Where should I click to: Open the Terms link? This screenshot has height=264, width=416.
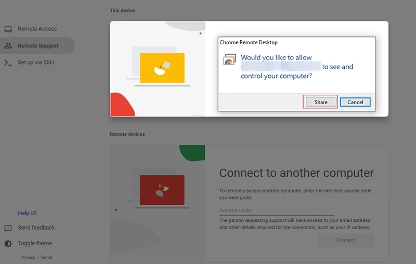46,257
